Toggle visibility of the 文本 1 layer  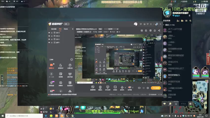(49, 39)
